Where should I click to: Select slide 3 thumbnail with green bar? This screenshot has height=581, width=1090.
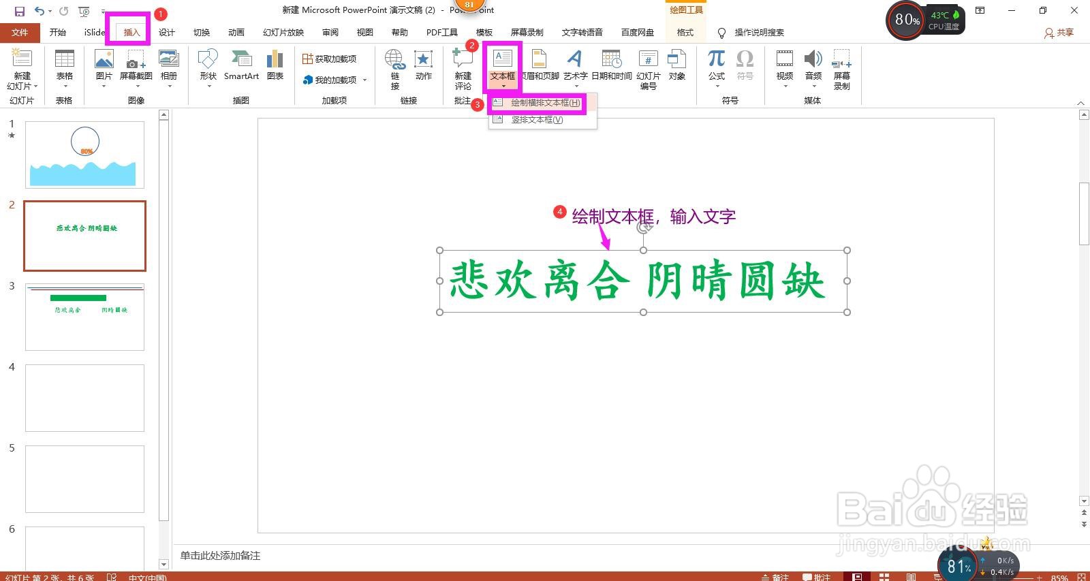pyautogui.click(x=84, y=317)
